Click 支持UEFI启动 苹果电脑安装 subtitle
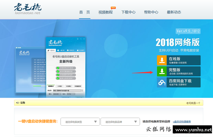The height and width of the screenshot is (137, 213). pos(179,50)
